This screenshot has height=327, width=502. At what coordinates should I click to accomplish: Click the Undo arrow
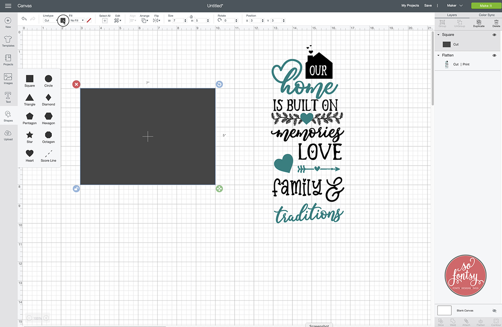tap(24, 19)
